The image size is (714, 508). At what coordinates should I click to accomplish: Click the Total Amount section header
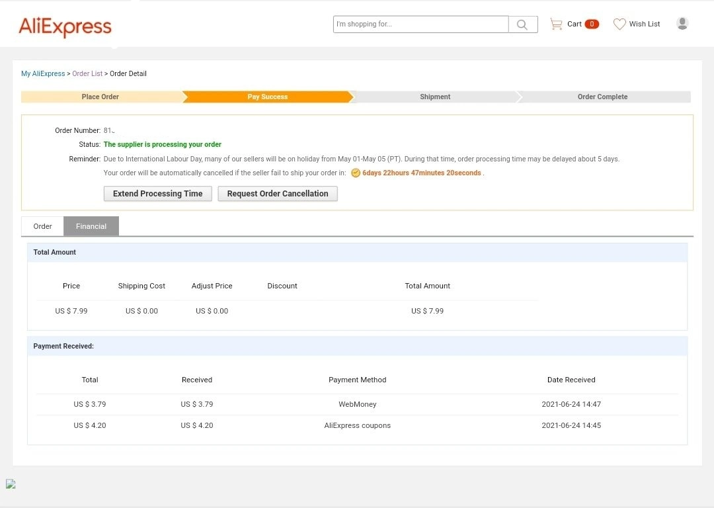358,253
